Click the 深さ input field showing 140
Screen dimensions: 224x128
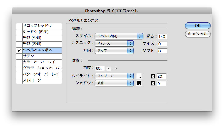[162, 36]
